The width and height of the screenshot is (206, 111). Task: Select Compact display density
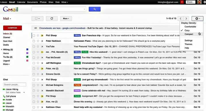tap(189, 34)
